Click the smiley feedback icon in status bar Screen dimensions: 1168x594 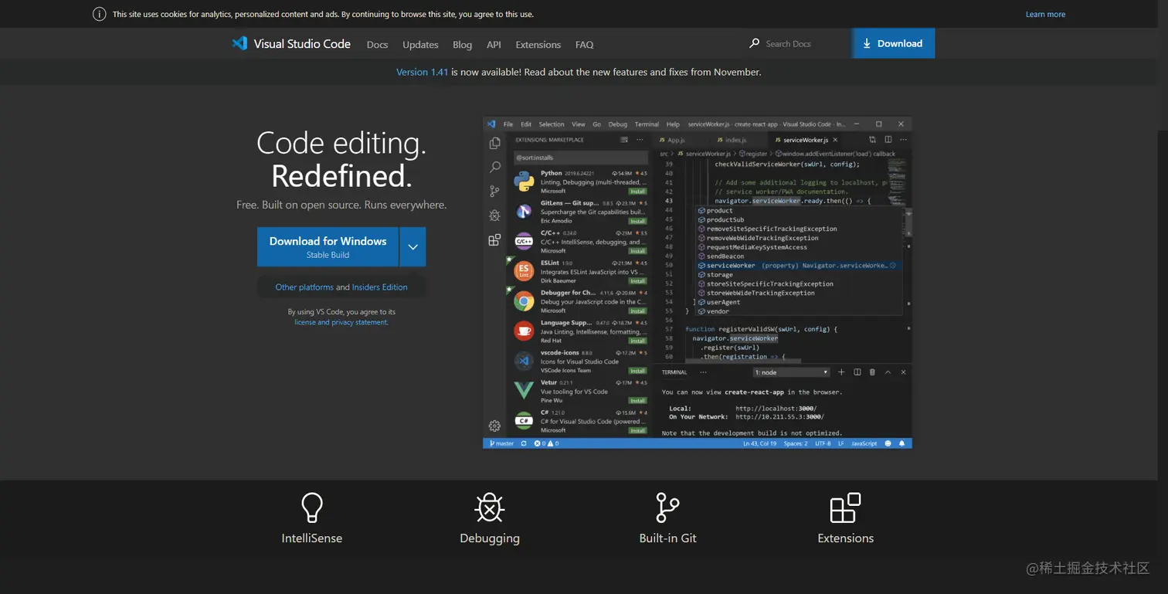click(x=888, y=443)
